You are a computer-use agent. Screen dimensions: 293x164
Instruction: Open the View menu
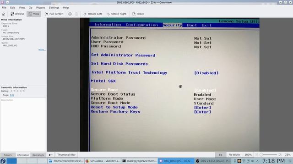click(22, 8)
